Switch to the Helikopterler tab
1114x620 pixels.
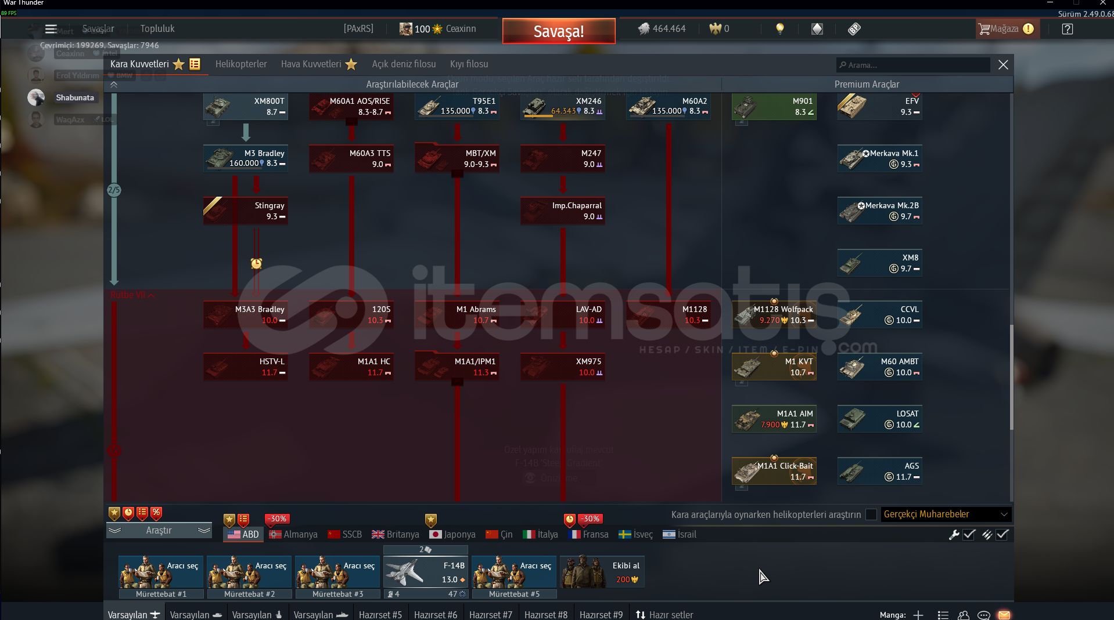[241, 64]
